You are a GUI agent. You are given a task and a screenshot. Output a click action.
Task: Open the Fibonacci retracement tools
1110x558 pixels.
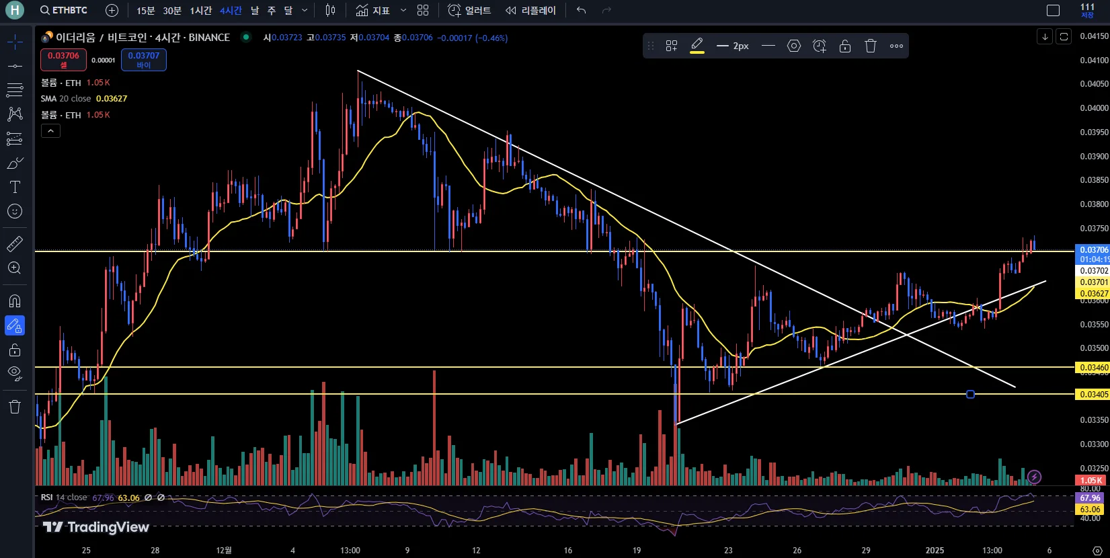click(15, 89)
